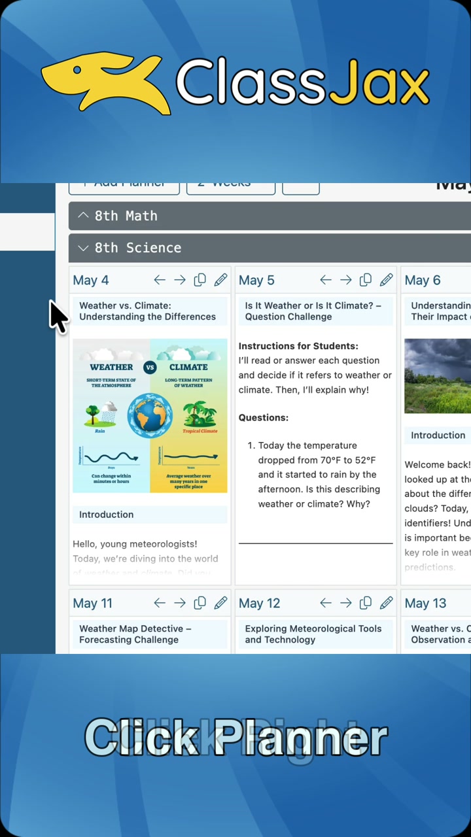The image size is (471, 837).
Task: Open the Weather vs Climate infographic image
Action: (150, 416)
